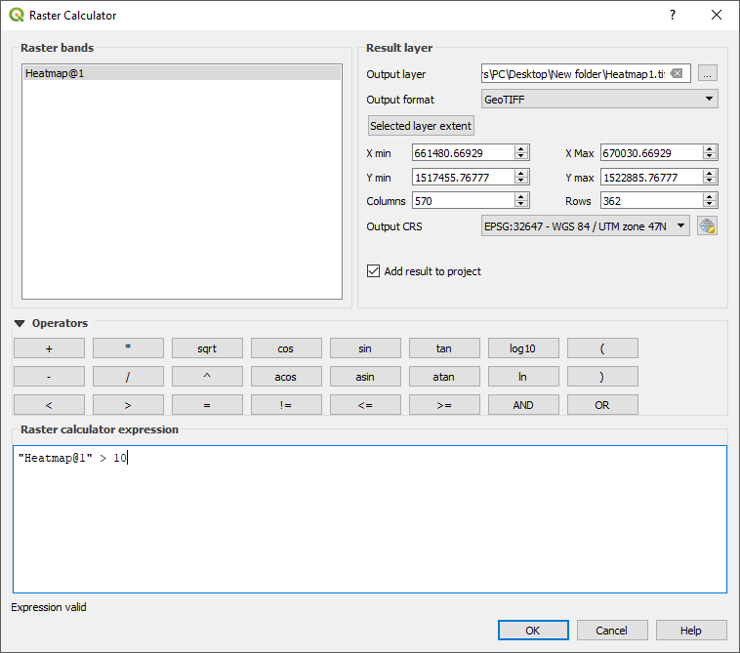
Task: Toggle Add result to project checkbox
Action: click(x=373, y=271)
